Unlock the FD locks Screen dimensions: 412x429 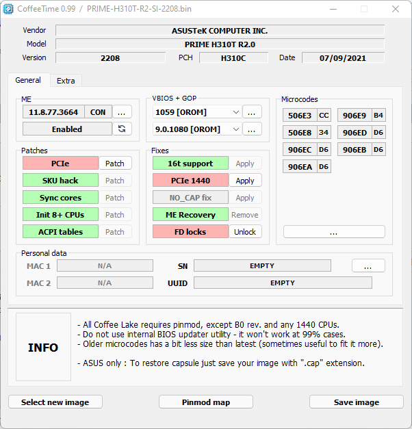pyautogui.click(x=245, y=232)
